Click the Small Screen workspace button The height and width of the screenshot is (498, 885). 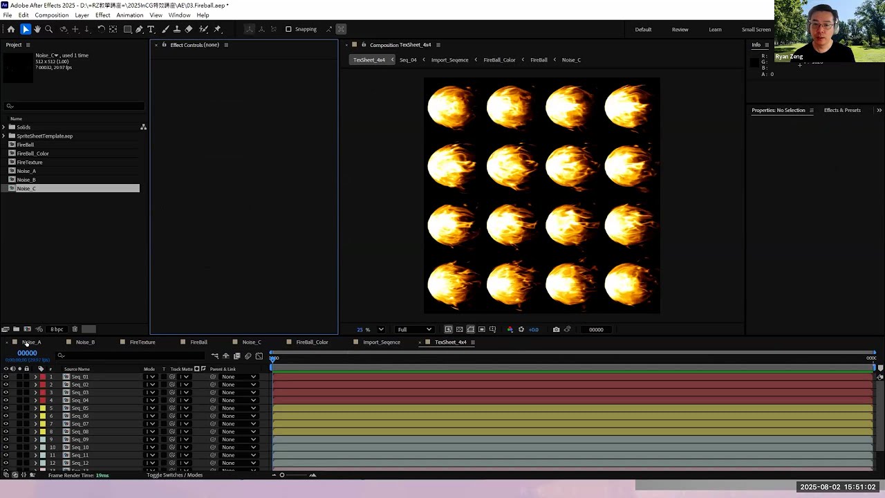(x=756, y=29)
